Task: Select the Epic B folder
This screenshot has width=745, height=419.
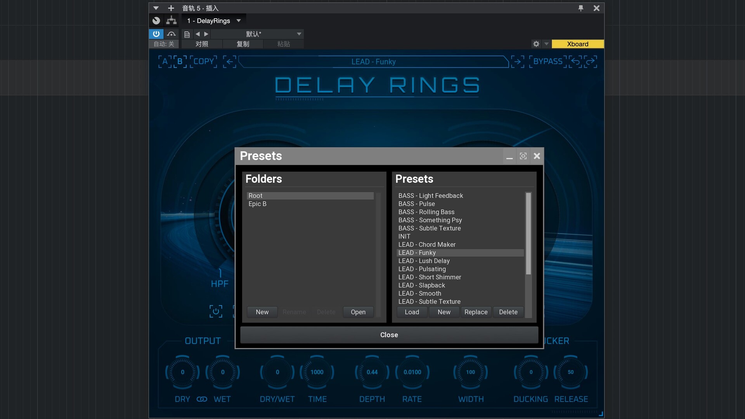Action: [x=257, y=204]
